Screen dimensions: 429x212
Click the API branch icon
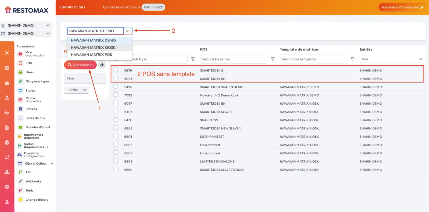tap(20, 172)
